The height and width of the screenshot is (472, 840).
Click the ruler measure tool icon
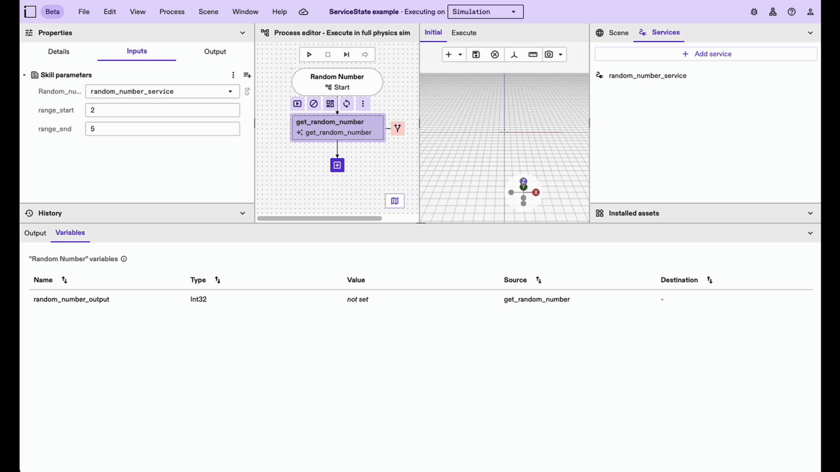[x=533, y=55]
